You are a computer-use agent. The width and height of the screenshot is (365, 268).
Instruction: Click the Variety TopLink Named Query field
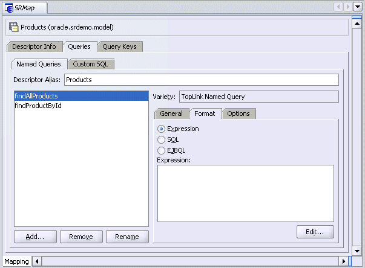tap(259, 97)
